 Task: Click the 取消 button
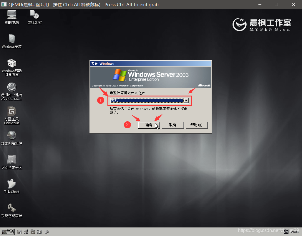[x=173, y=125]
